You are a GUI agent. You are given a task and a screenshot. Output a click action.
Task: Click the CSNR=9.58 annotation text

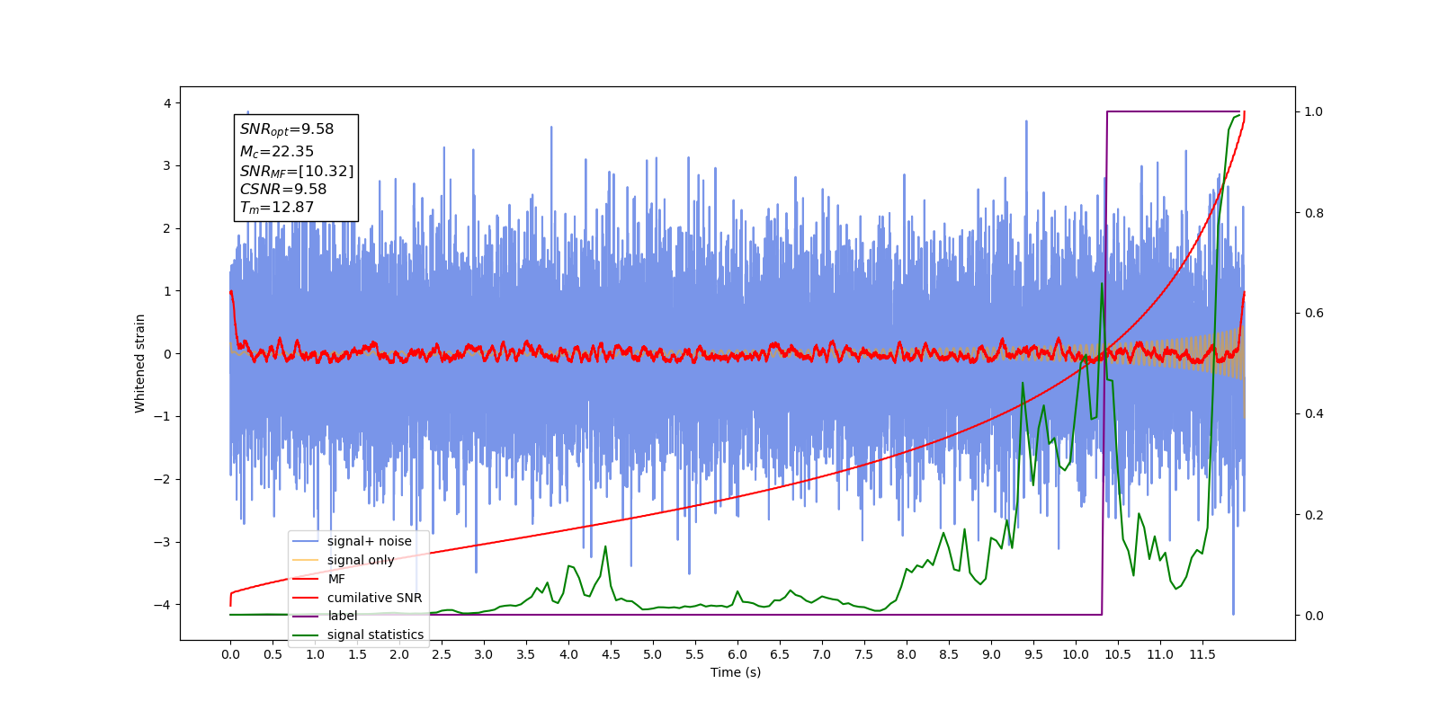tap(283, 189)
